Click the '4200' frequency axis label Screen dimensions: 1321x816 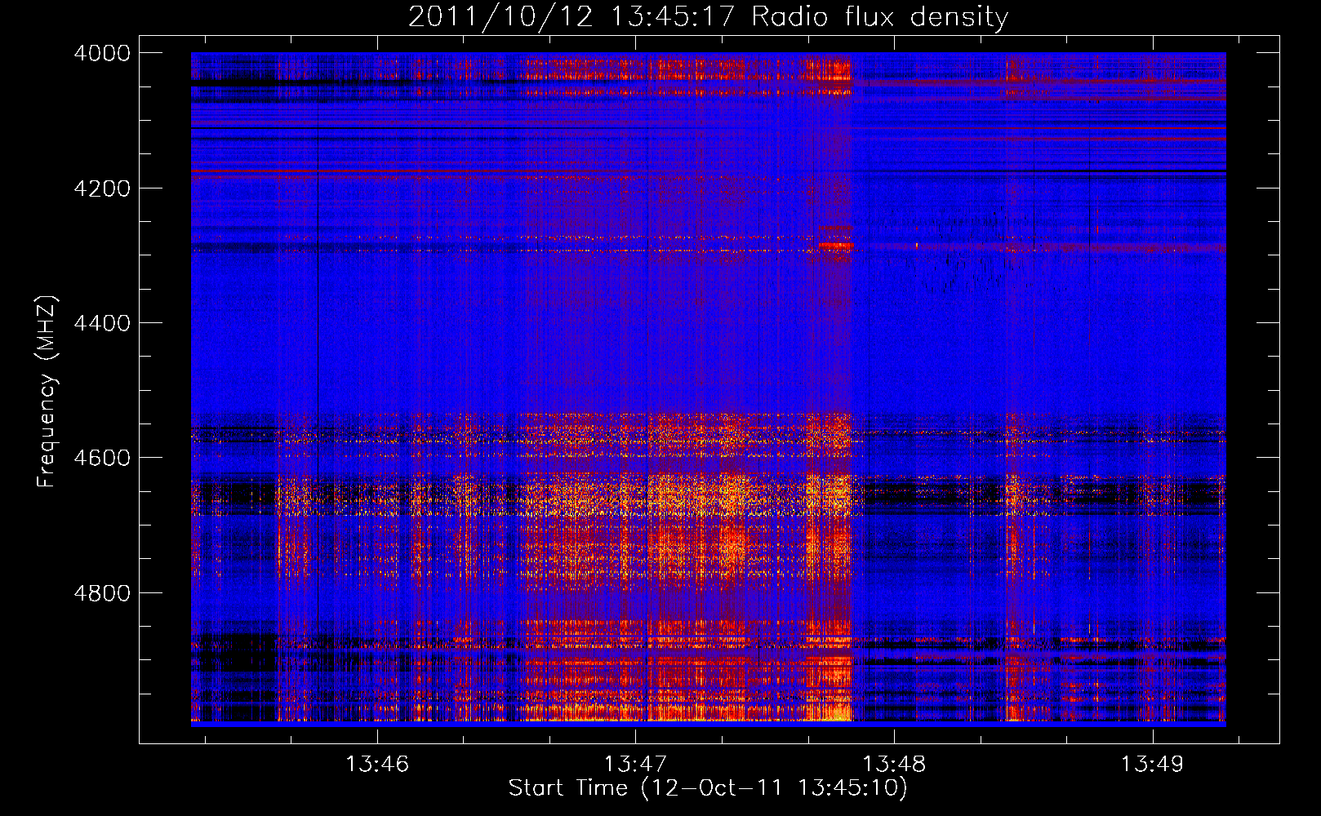102,188
